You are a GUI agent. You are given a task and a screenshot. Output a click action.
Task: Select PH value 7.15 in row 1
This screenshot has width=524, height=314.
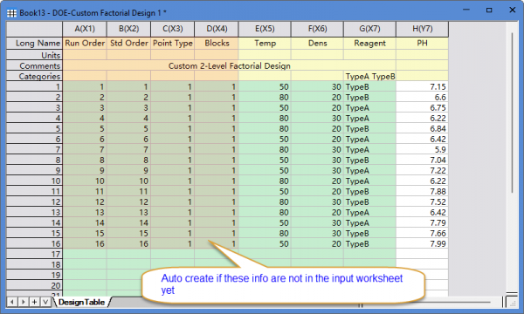tap(422, 86)
